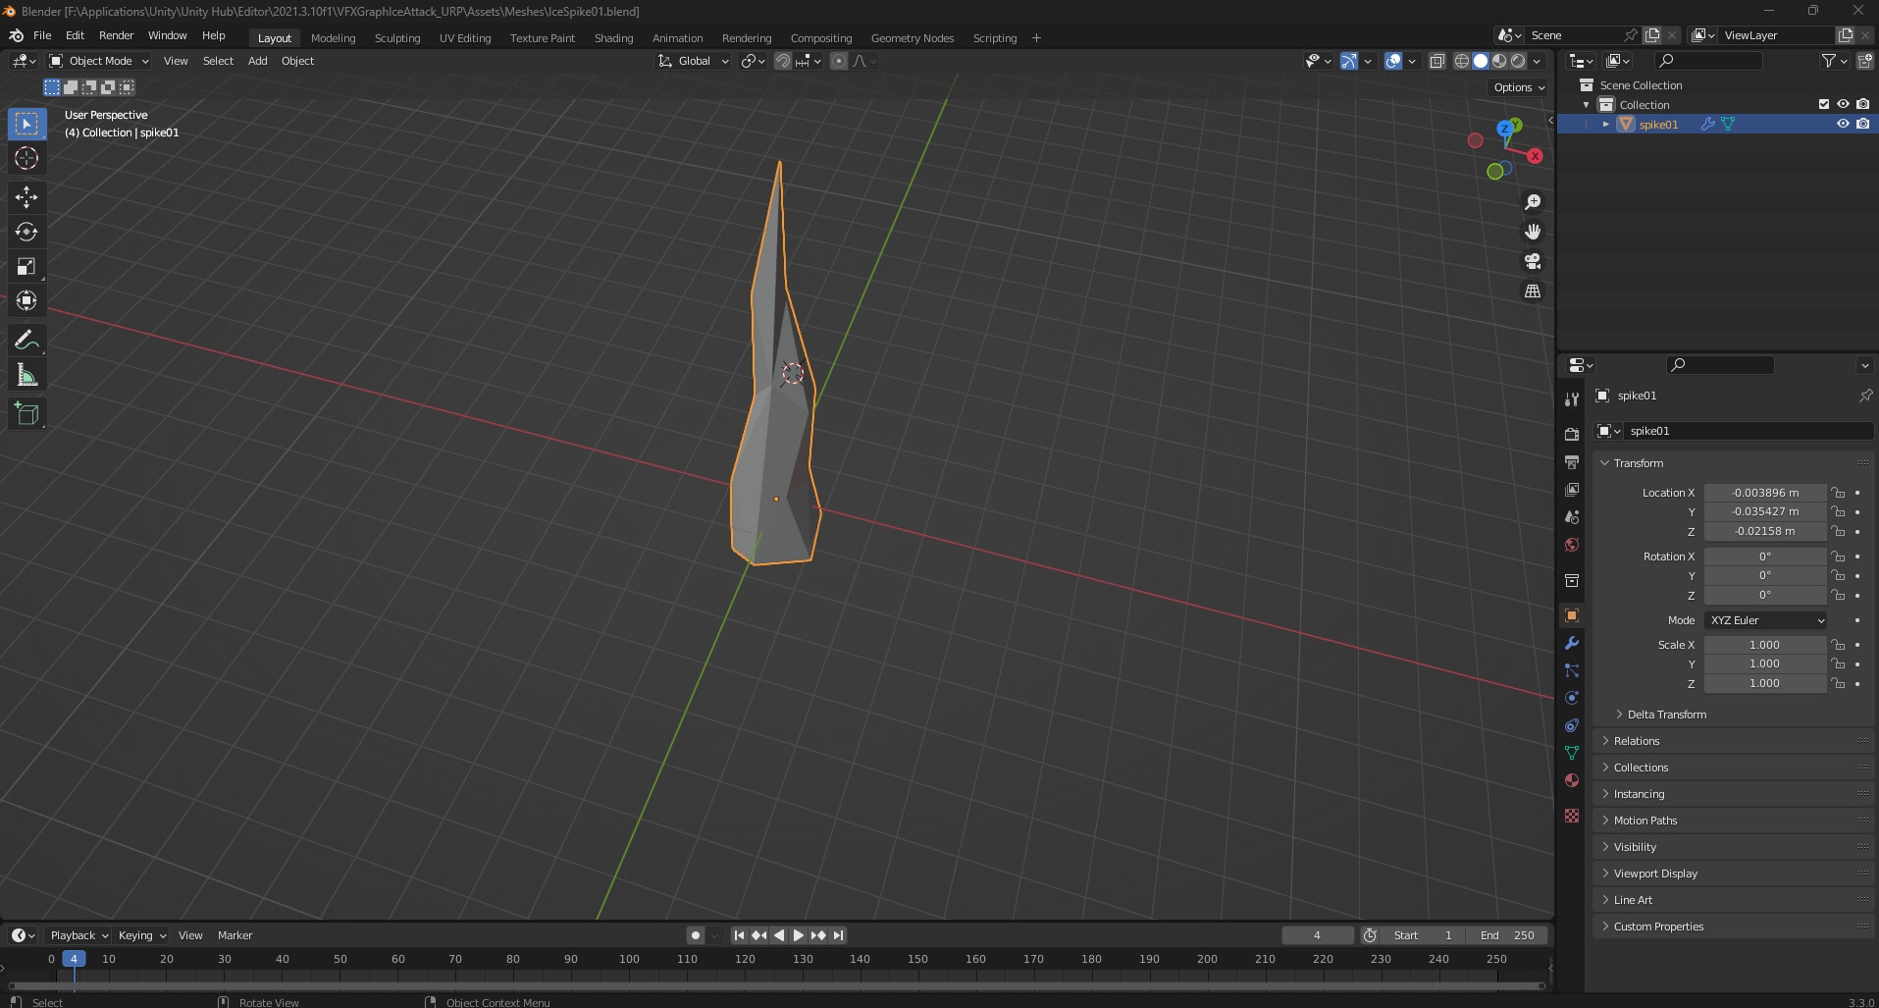The width and height of the screenshot is (1879, 1008).
Task: Select the Measure tool
Action: coord(26,374)
